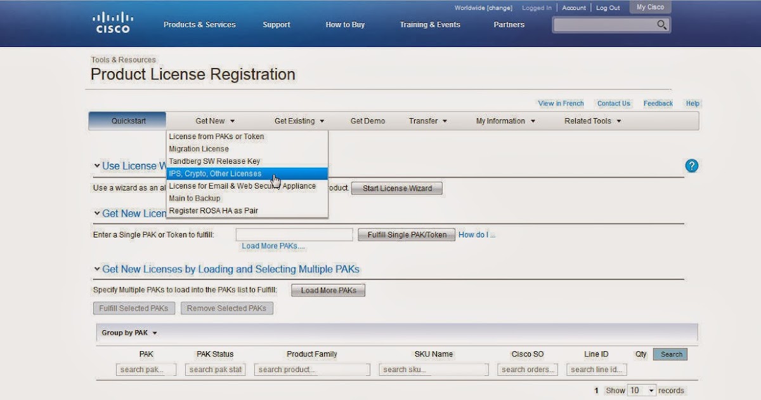Focus the search pak status filter field
This screenshot has height=400, width=761.
pos(215,370)
